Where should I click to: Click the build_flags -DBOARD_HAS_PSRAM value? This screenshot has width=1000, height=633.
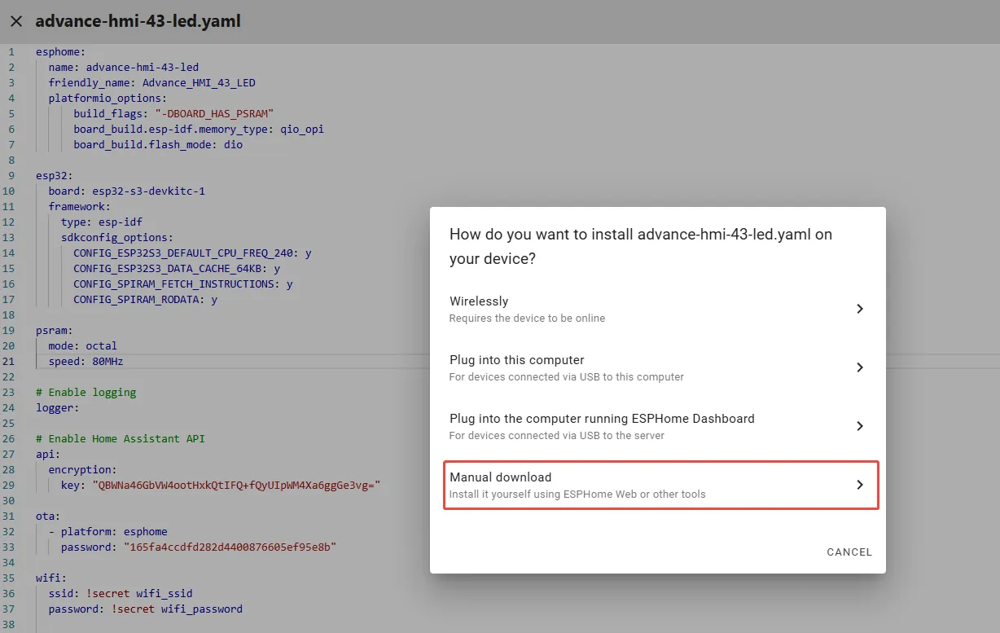(213, 114)
